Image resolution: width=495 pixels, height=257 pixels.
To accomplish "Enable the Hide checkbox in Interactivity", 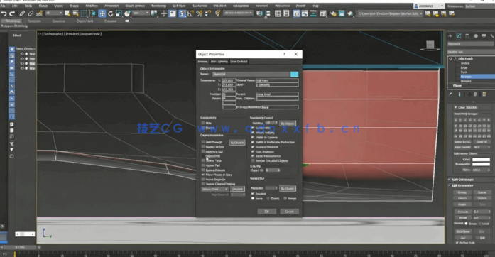I will [203, 123].
